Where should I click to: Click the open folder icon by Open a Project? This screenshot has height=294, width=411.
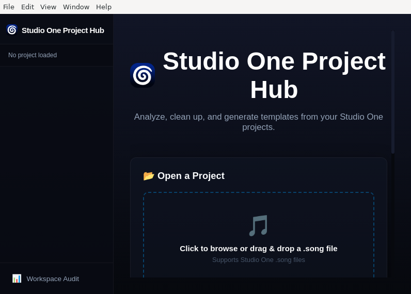pyautogui.click(x=149, y=176)
